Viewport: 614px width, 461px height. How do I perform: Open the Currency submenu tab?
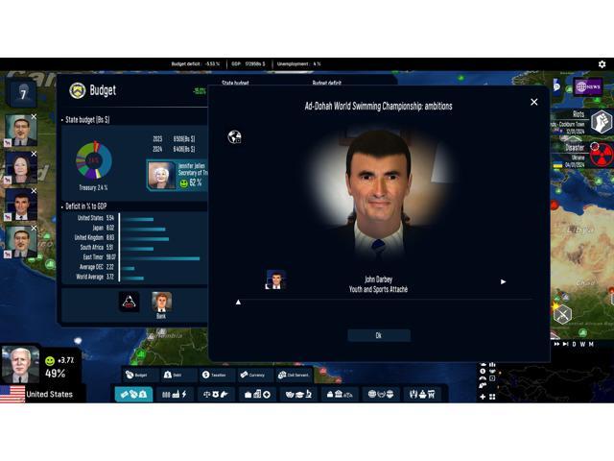click(x=255, y=375)
